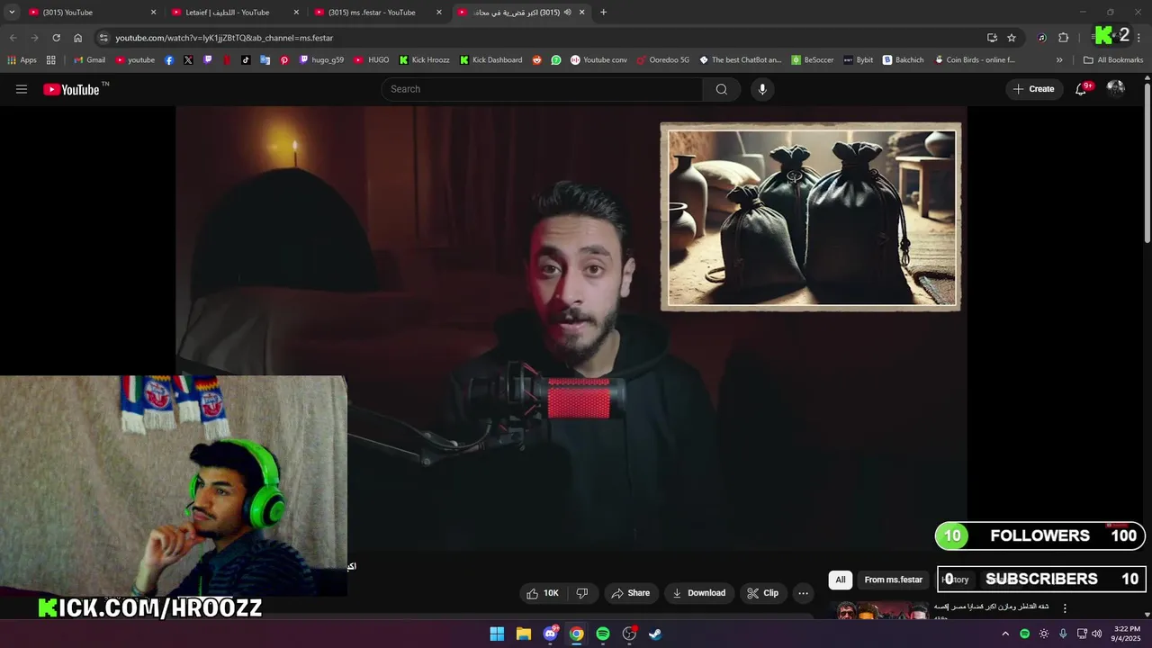
Task: Open Steam from the taskbar
Action: pyautogui.click(x=655, y=634)
